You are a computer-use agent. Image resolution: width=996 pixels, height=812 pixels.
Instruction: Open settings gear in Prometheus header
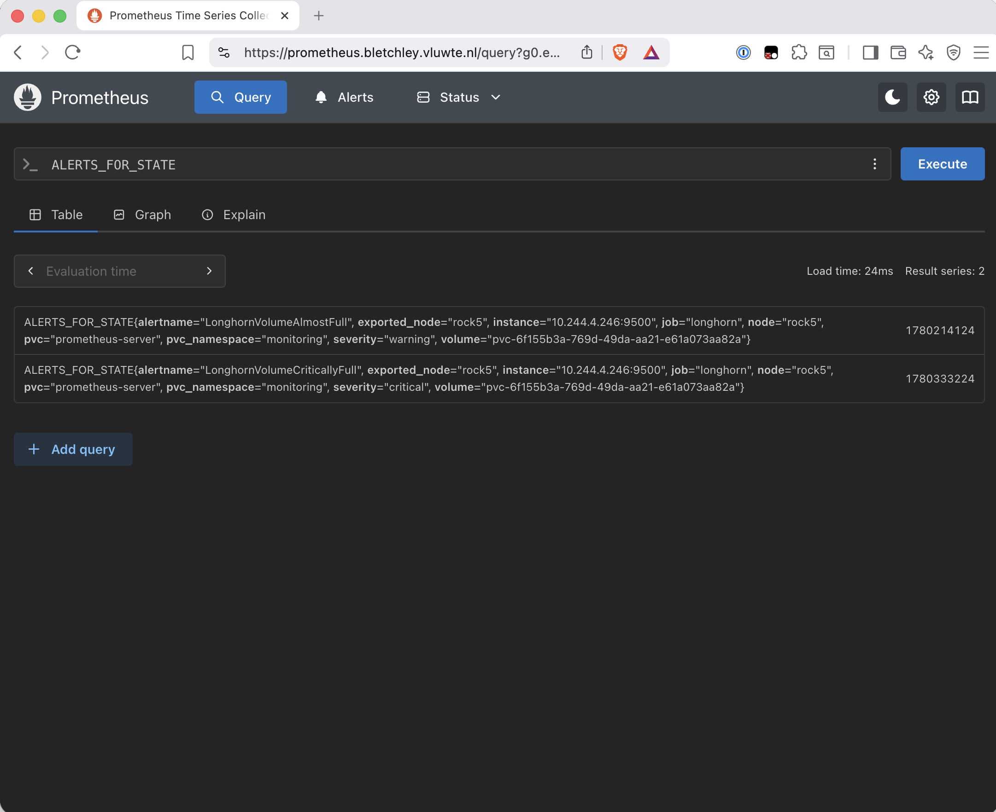pyautogui.click(x=931, y=97)
